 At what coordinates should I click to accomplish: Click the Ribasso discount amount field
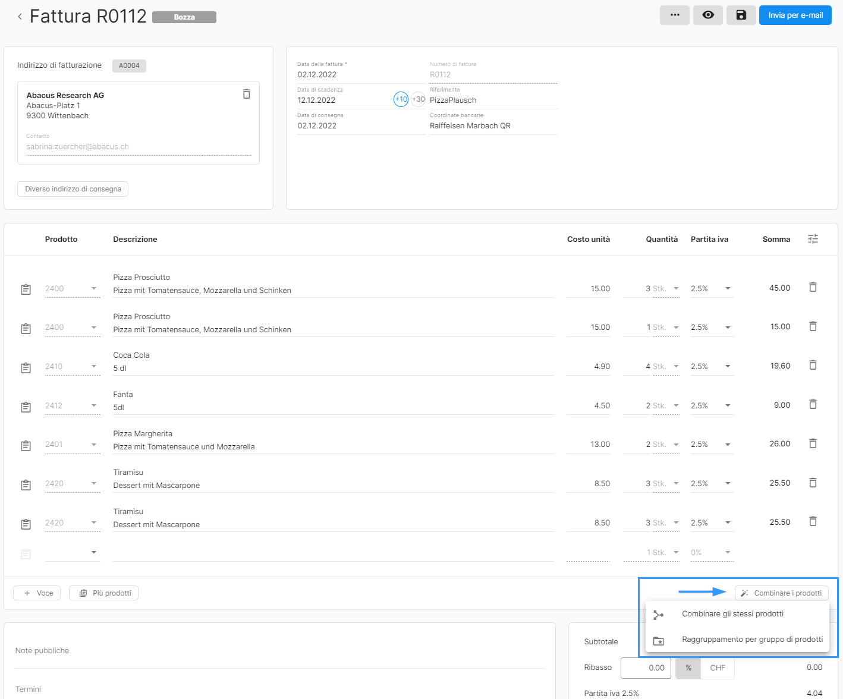[x=646, y=668]
